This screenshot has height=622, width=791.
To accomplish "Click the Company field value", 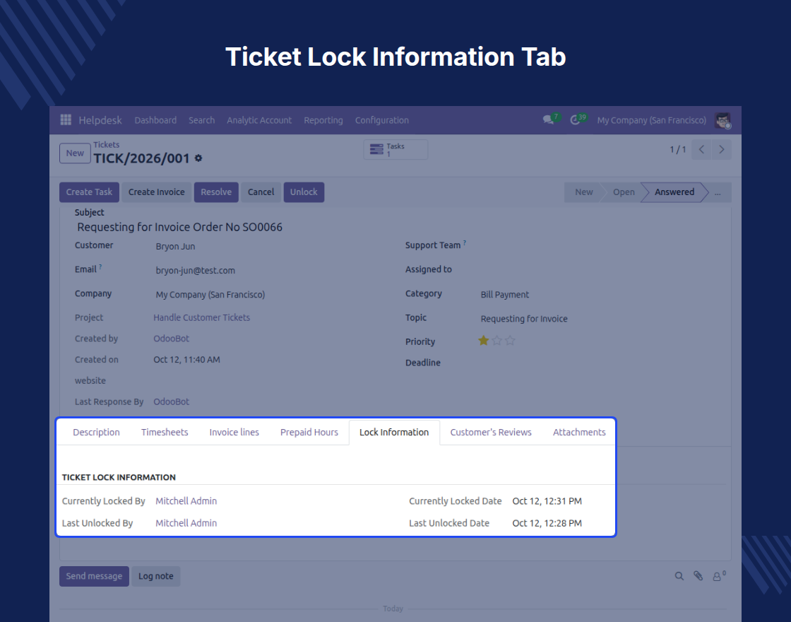I will point(210,295).
